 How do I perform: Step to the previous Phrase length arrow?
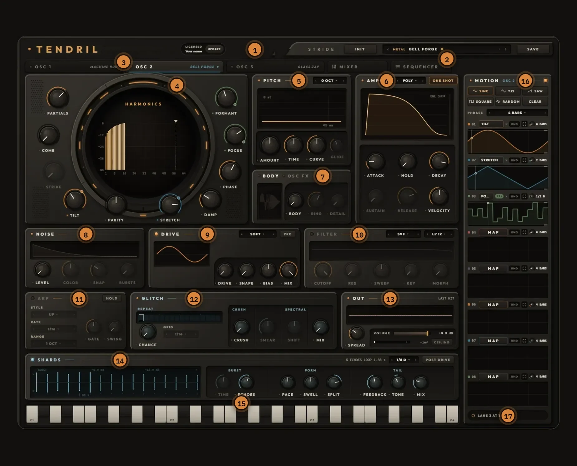tap(489, 113)
